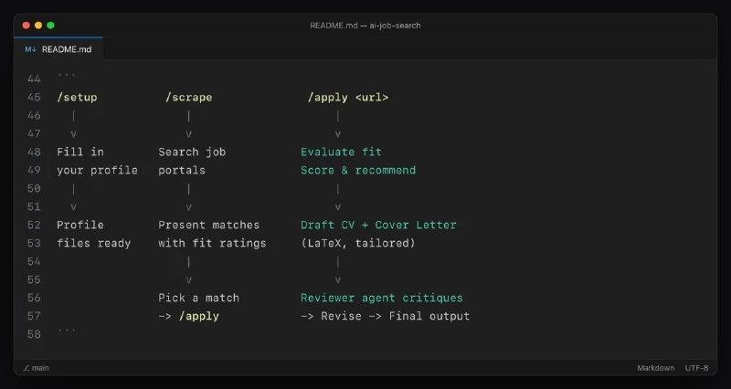This screenshot has height=389, width=731.
Task: Click line number 44 in gutter
Action: 34,79
